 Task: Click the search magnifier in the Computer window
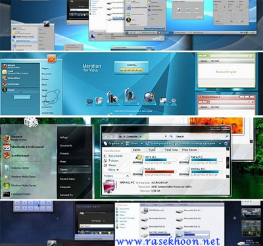[227, 136]
